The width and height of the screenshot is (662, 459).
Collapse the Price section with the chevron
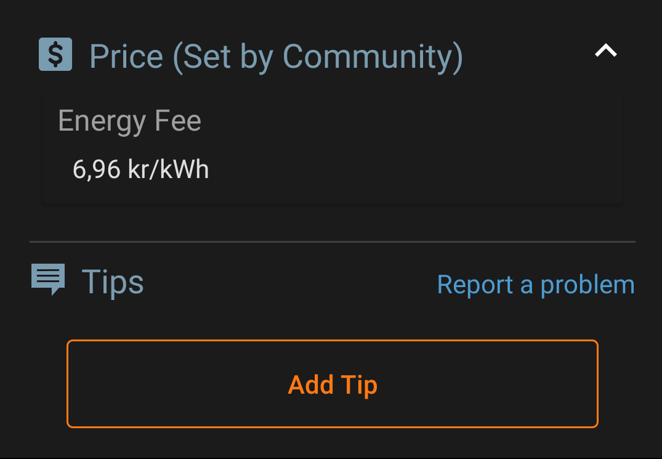pyautogui.click(x=606, y=51)
